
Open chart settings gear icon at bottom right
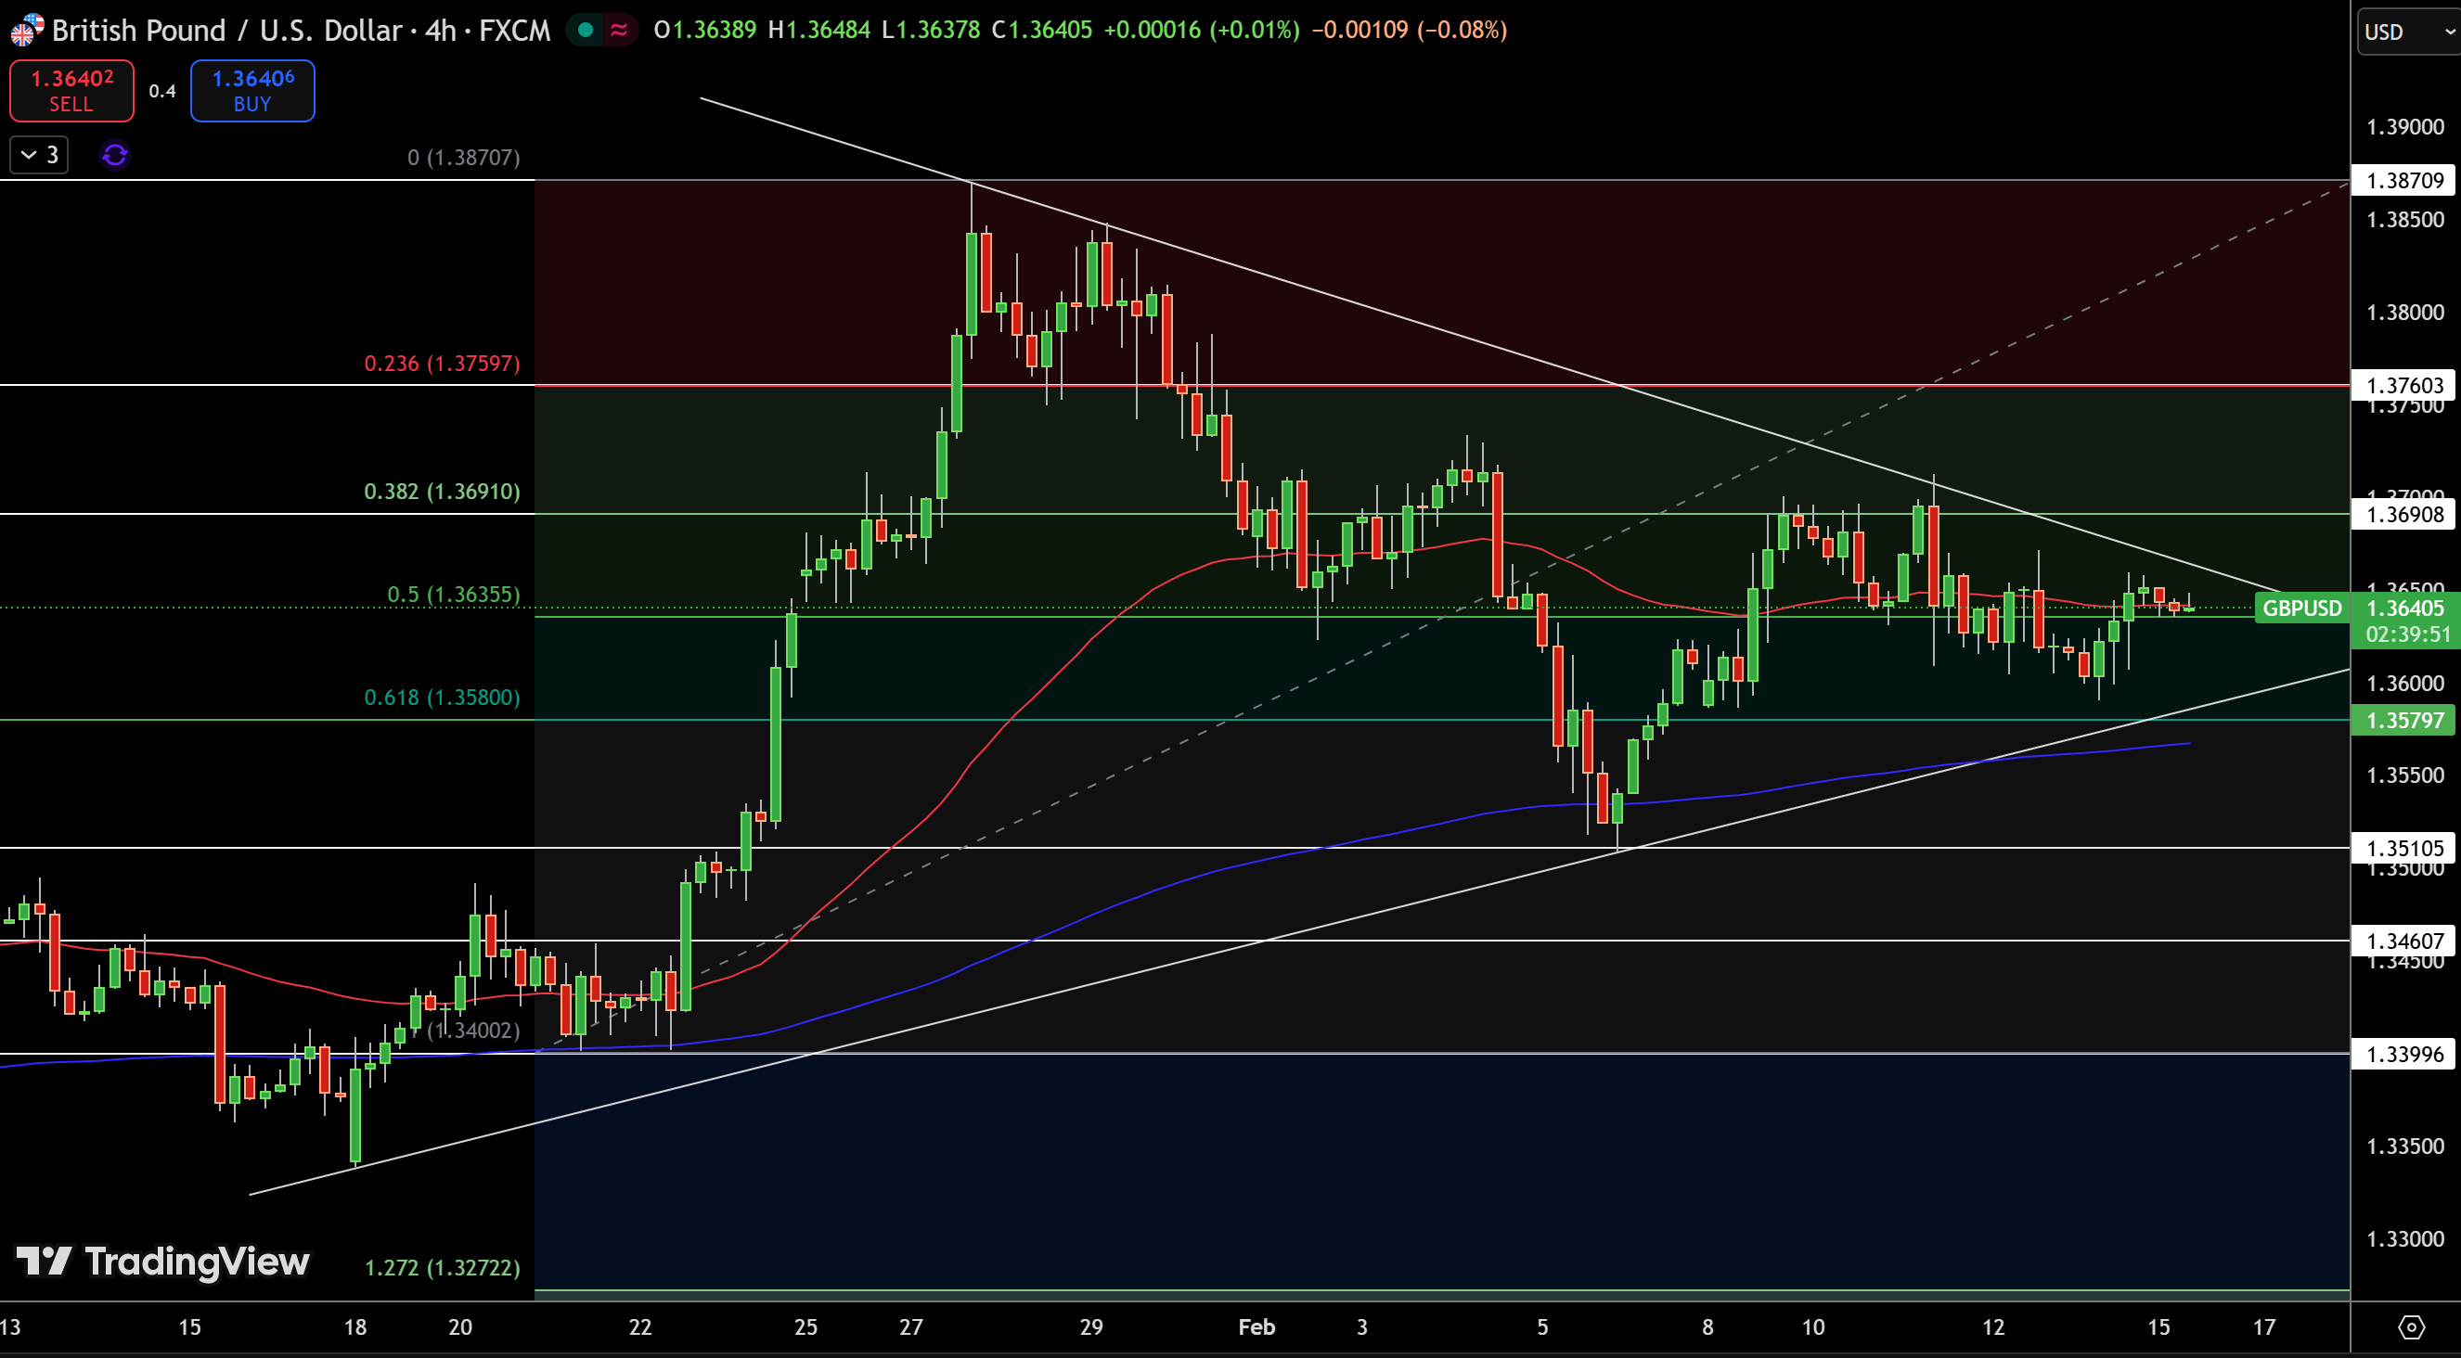coord(2410,1327)
